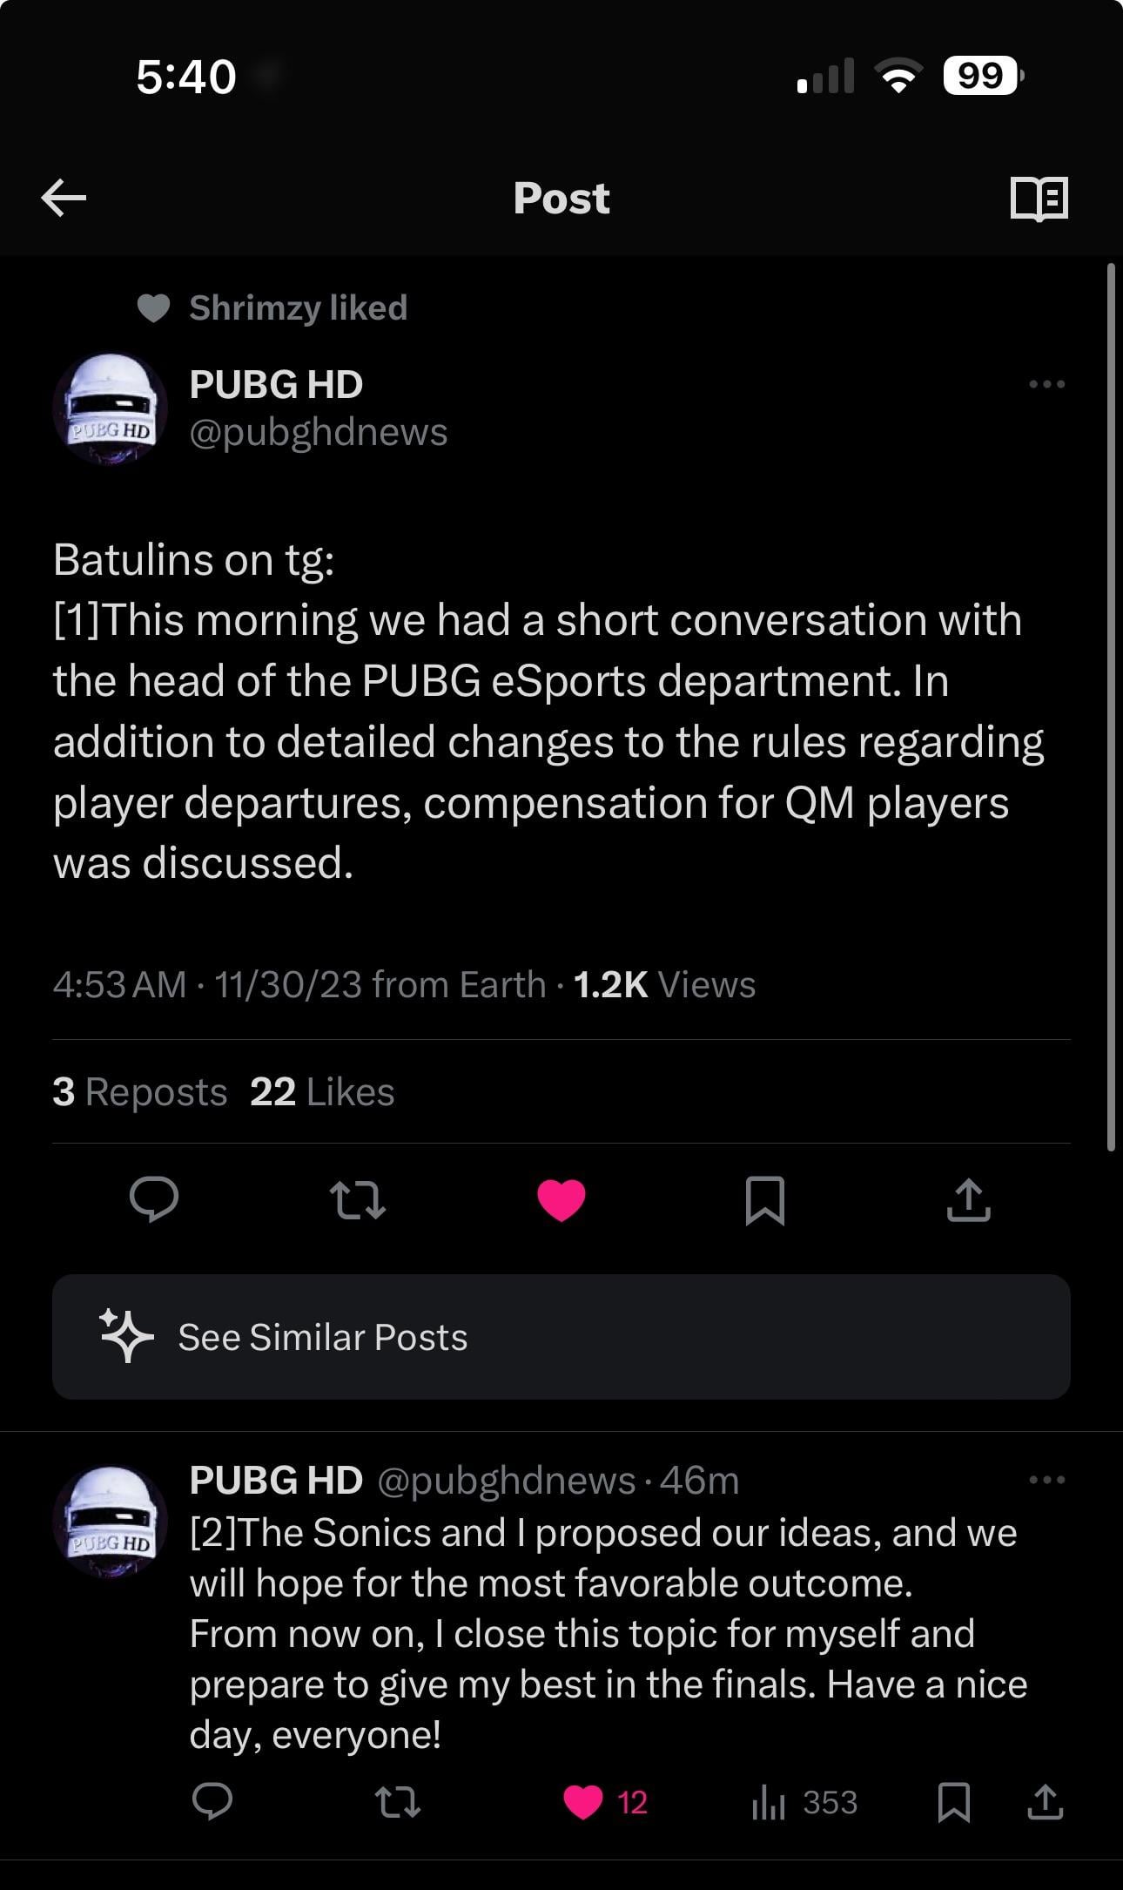Screen dimensions: 1123x1890
Task: Unlike the reply with 12 likes
Action: click(583, 1802)
